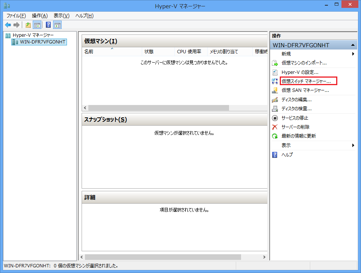Viewport: 361px width, 273px height.
Task: Sort by 名前 column header
Action: [112, 52]
